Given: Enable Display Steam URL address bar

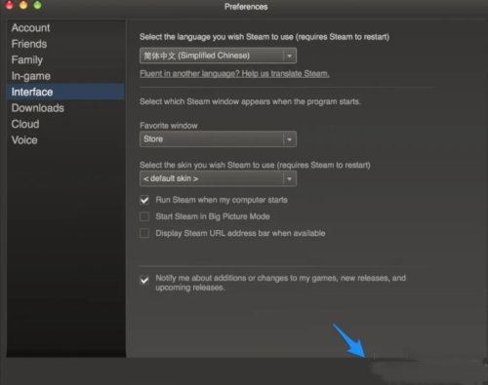Looking at the screenshot, I should tap(144, 233).
